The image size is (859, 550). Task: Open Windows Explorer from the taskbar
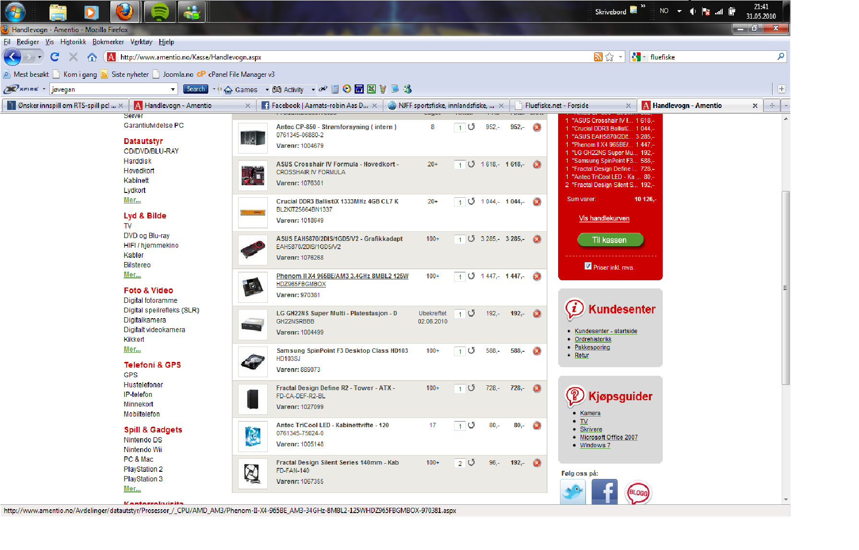click(x=58, y=12)
